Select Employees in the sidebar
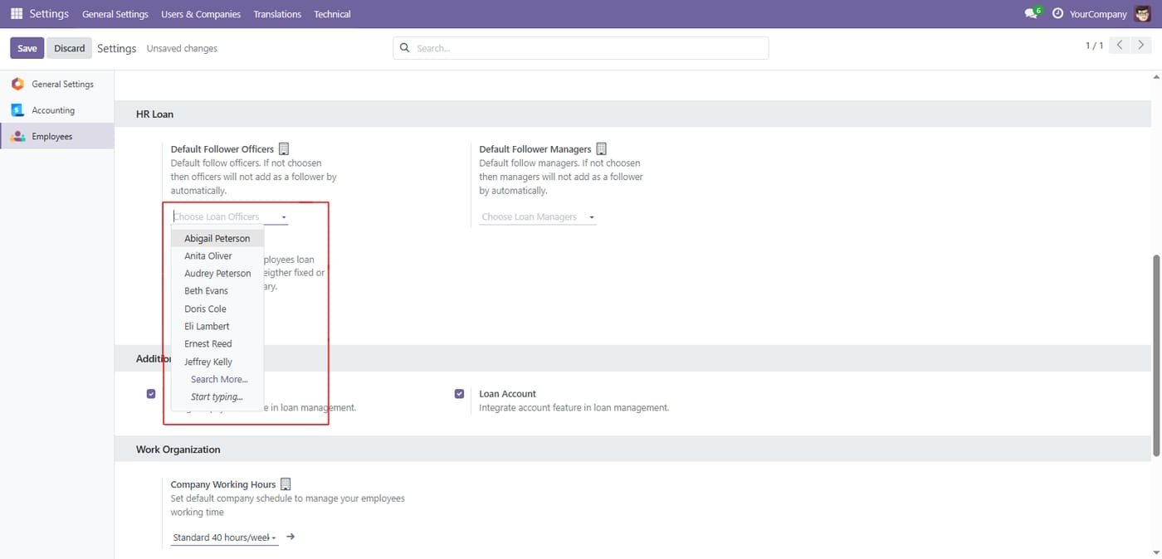This screenshot has width=1162, height=559. click(x=57, y=136)
